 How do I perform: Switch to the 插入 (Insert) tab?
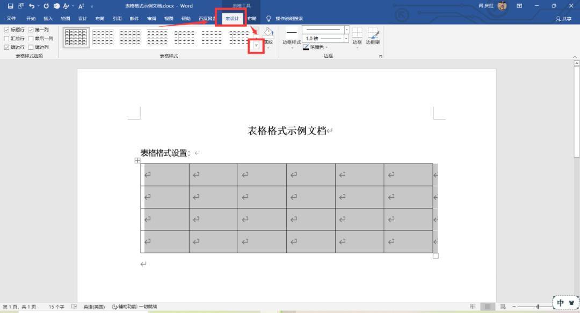click(48, 18)
